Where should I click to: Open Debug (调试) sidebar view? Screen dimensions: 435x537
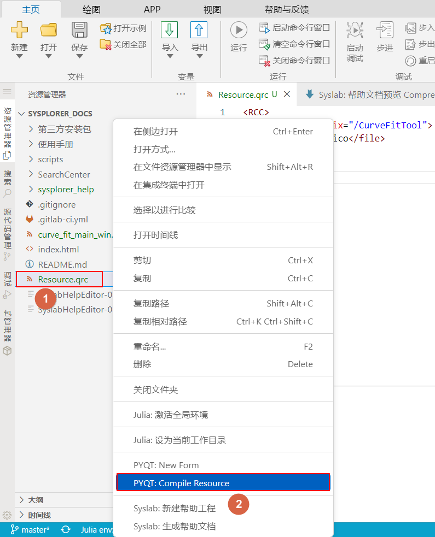pos(7,285)
